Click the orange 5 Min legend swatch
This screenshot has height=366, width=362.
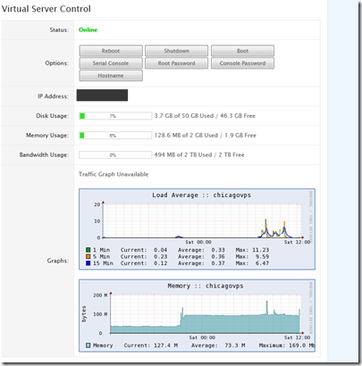[88, 256]
